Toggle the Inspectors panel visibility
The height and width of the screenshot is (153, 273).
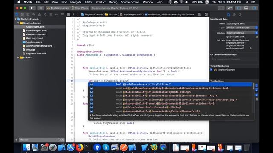(x=254, y=8)
